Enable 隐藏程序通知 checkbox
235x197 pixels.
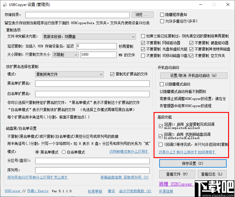162,15
